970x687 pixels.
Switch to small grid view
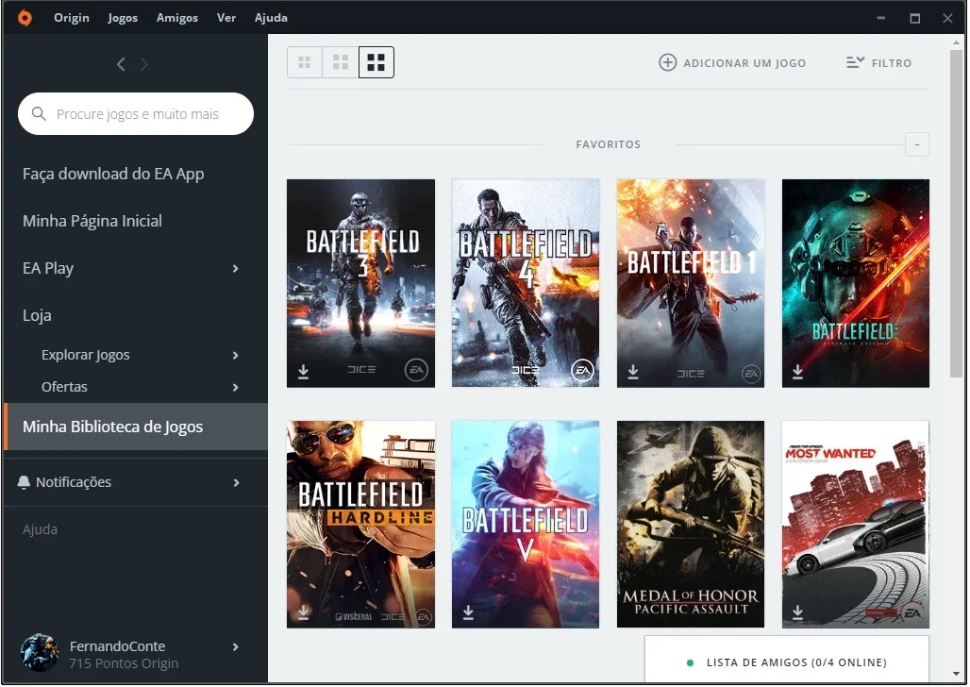305,62
